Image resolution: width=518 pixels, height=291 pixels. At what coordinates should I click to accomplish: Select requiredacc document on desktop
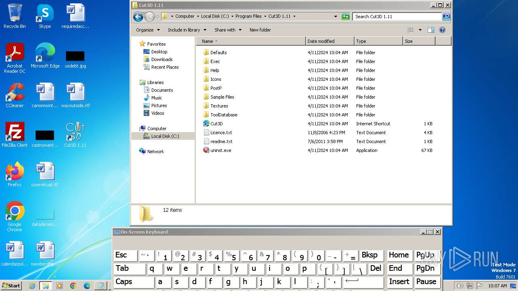click(x=75, y=16)
